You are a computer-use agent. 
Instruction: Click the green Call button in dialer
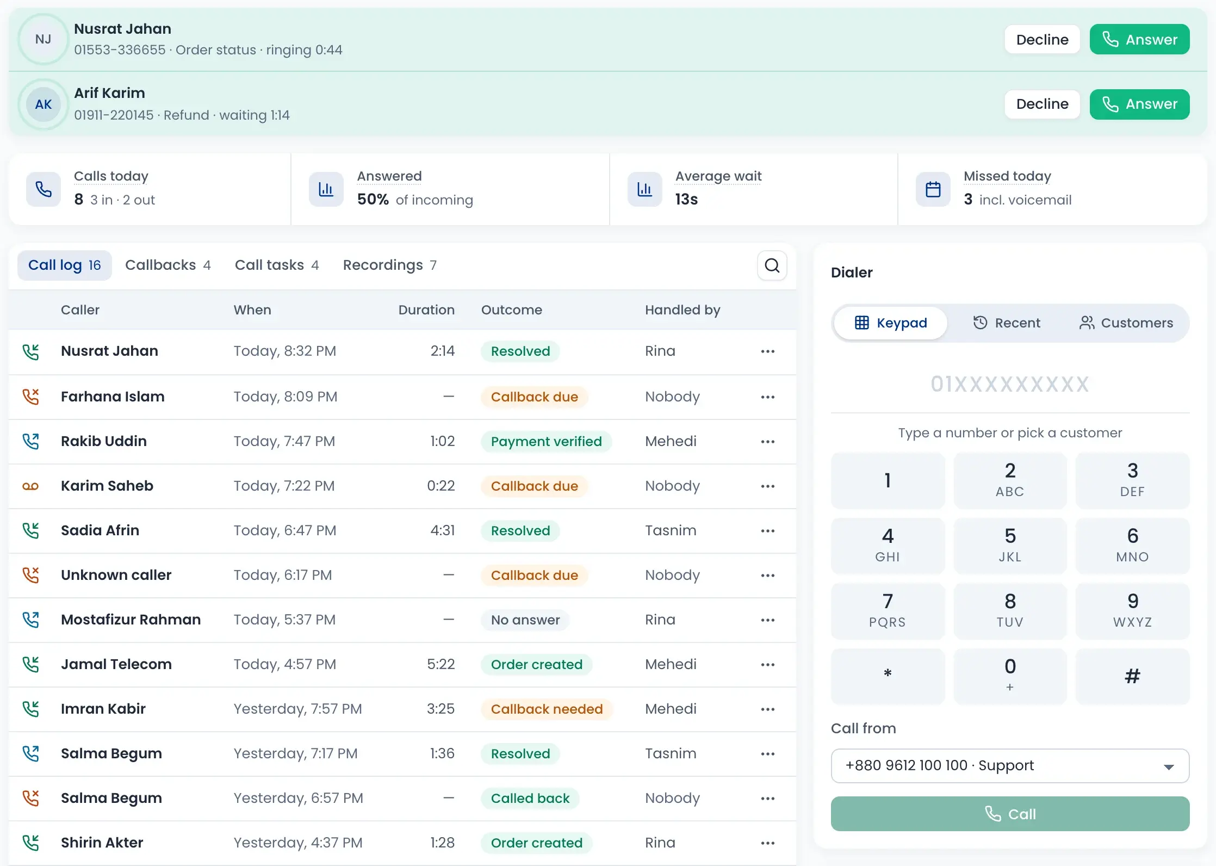[x=1010, y=814]
